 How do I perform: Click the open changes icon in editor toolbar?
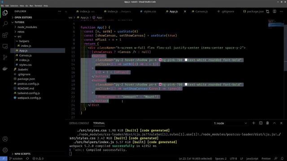[268, 12]
